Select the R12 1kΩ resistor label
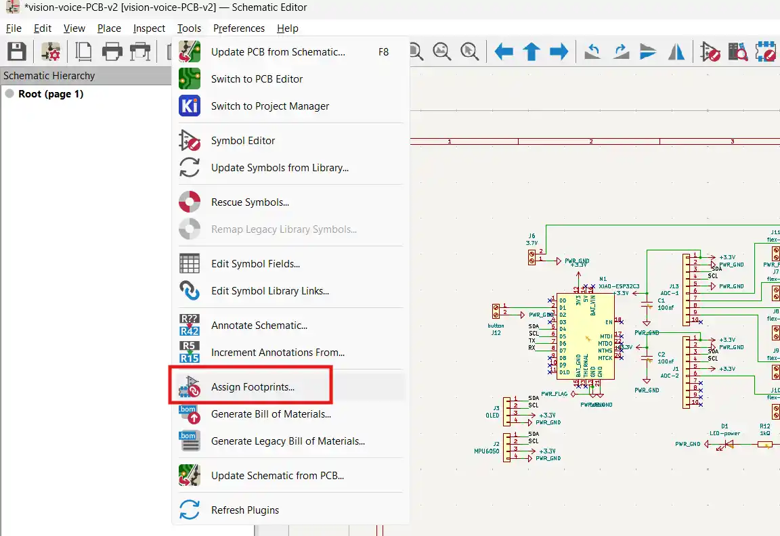 coord(765,430)
